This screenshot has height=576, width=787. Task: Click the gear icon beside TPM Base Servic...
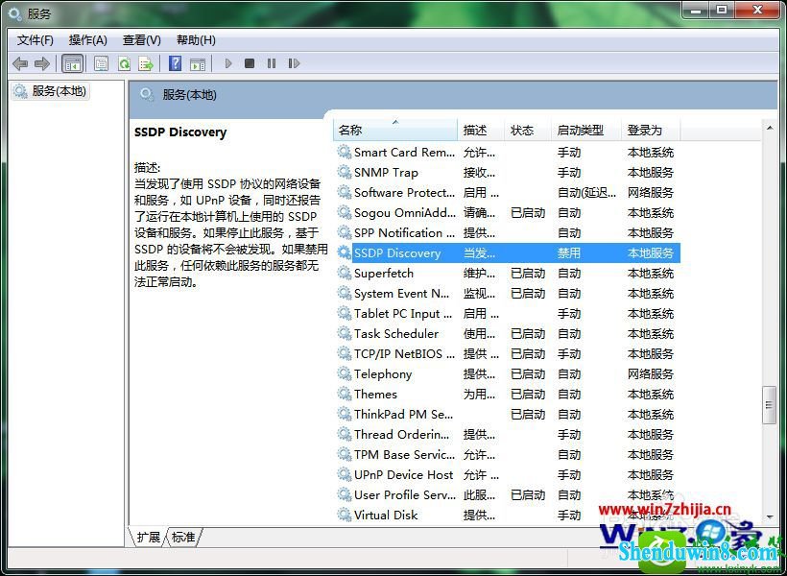pyautogui.click(x=345, y=454)
